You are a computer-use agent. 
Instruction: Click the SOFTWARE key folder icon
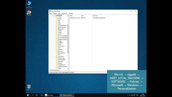click(55, 15)
